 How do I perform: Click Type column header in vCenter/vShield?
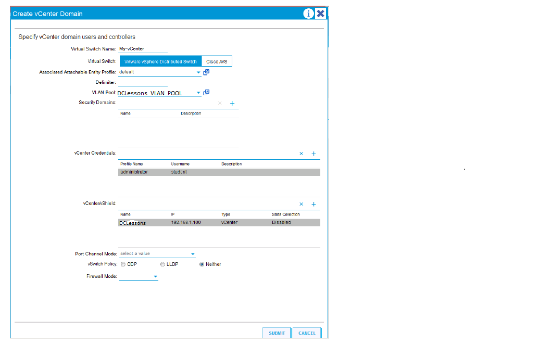(x=226, y=214)
